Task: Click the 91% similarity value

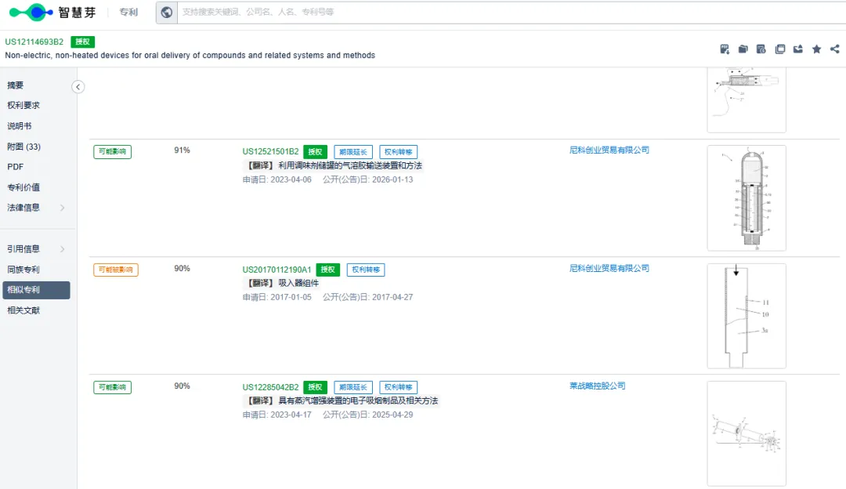Action: click(x=182, y=150)
